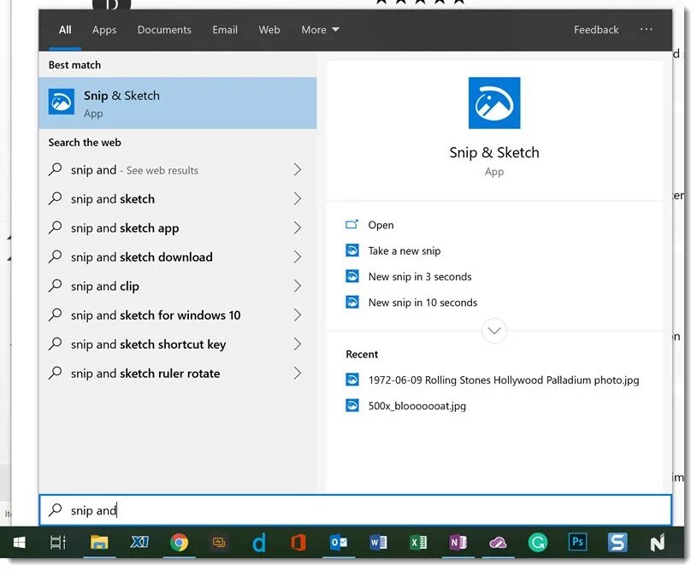This screenshot has height=571, width=697.
Task: Open Outlook from the taskbar
Action: [339, 543]
